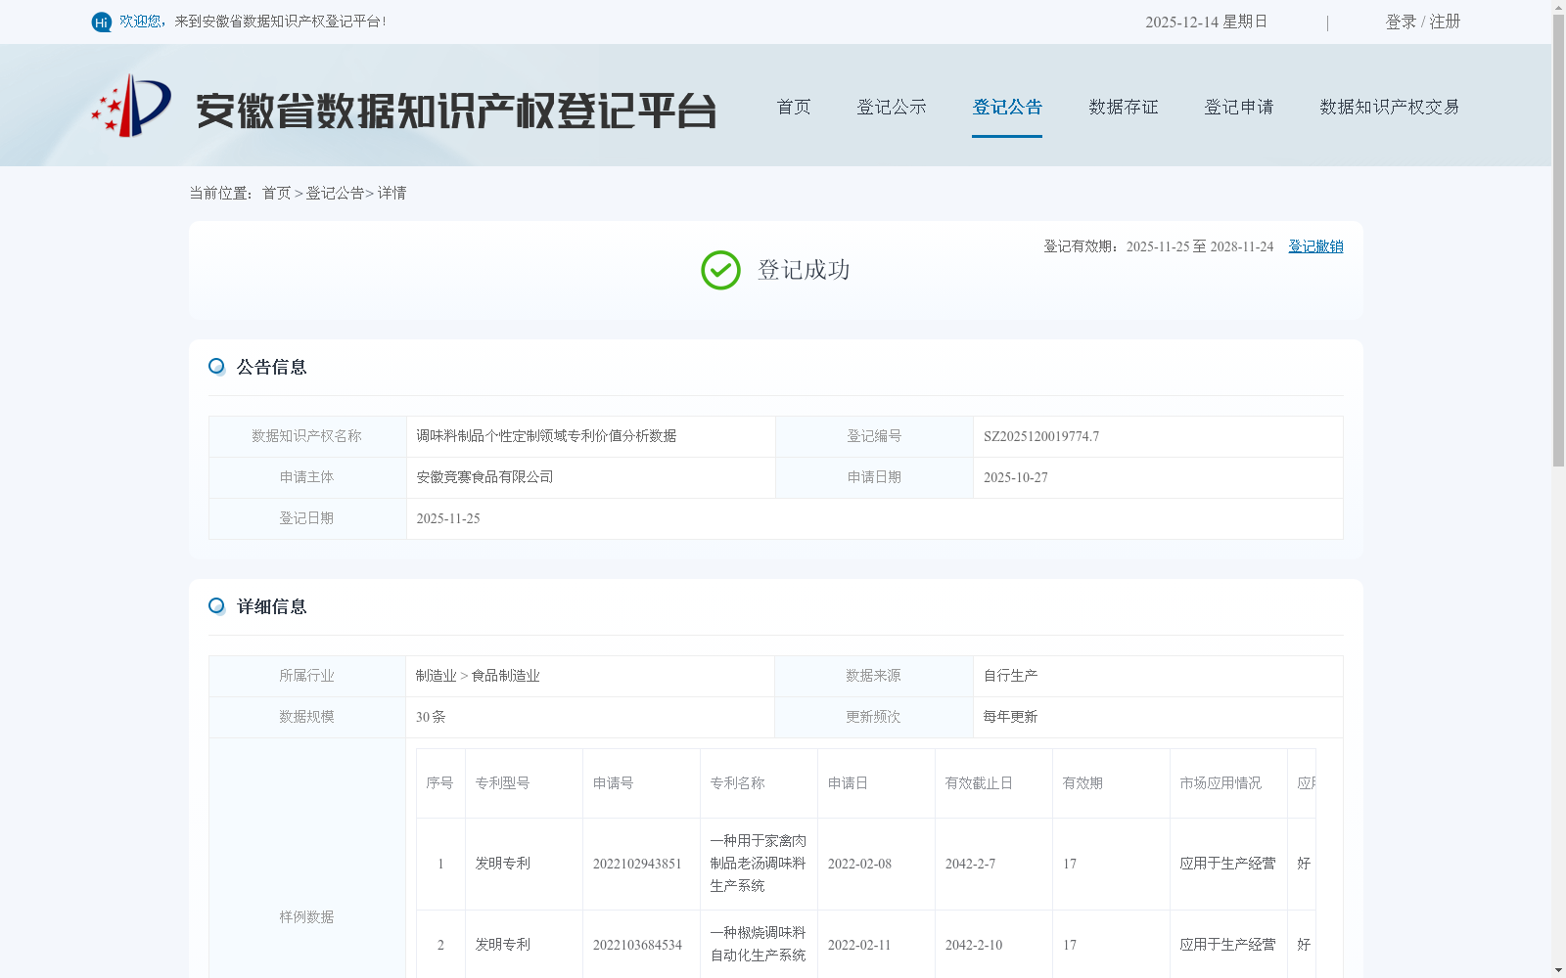Click registration date 2025-11-25 in the table
The image size is (1566, 978).
448,519
